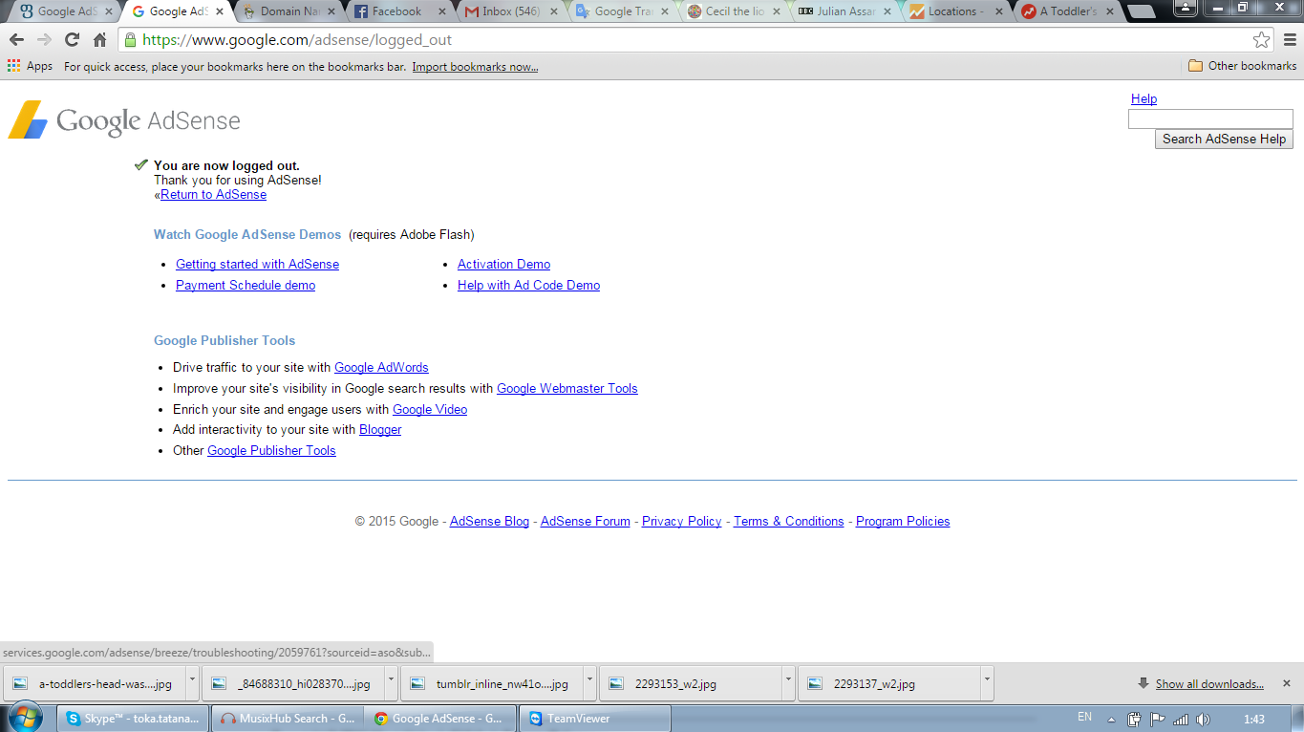Open Getting started with AdSense demo
Viewport: 1304px width, 732px height.
(x=257, y=264)
